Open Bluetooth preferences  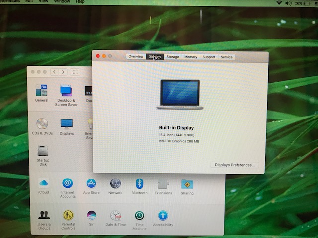[139, 184]
